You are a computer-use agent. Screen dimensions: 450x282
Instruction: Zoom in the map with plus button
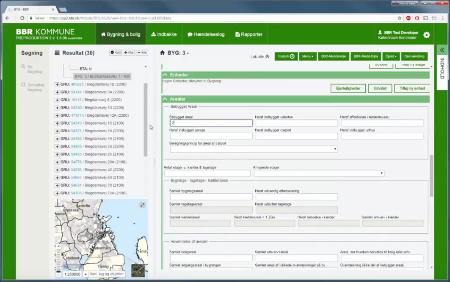tap(58, 246)
